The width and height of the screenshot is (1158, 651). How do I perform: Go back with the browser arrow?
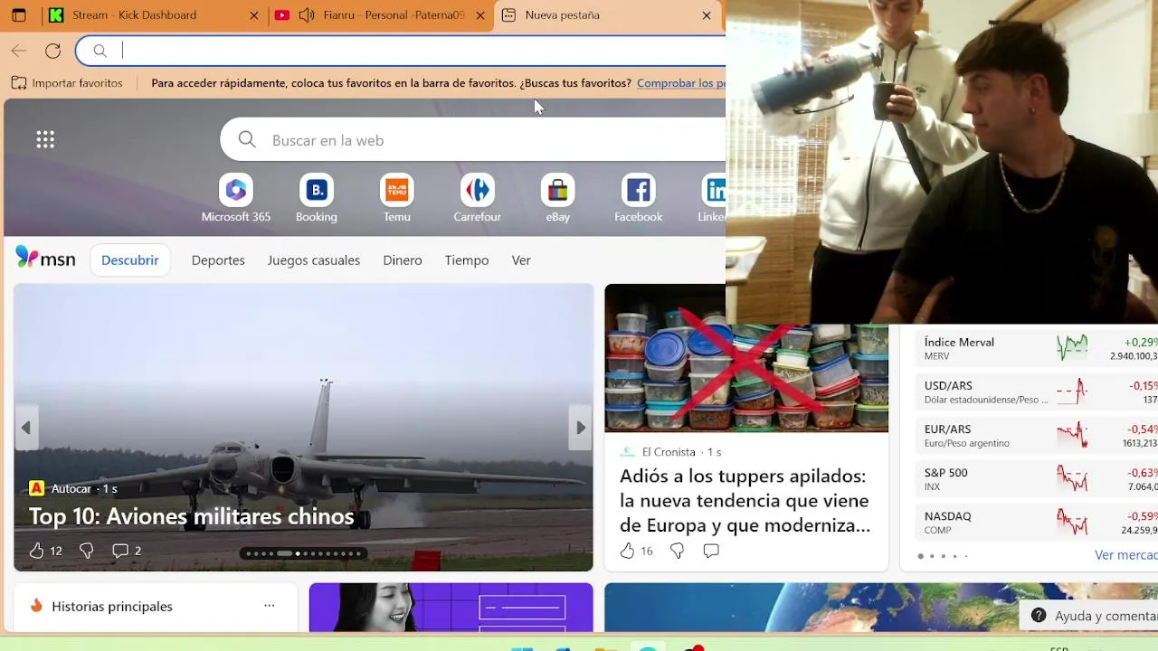19,51
